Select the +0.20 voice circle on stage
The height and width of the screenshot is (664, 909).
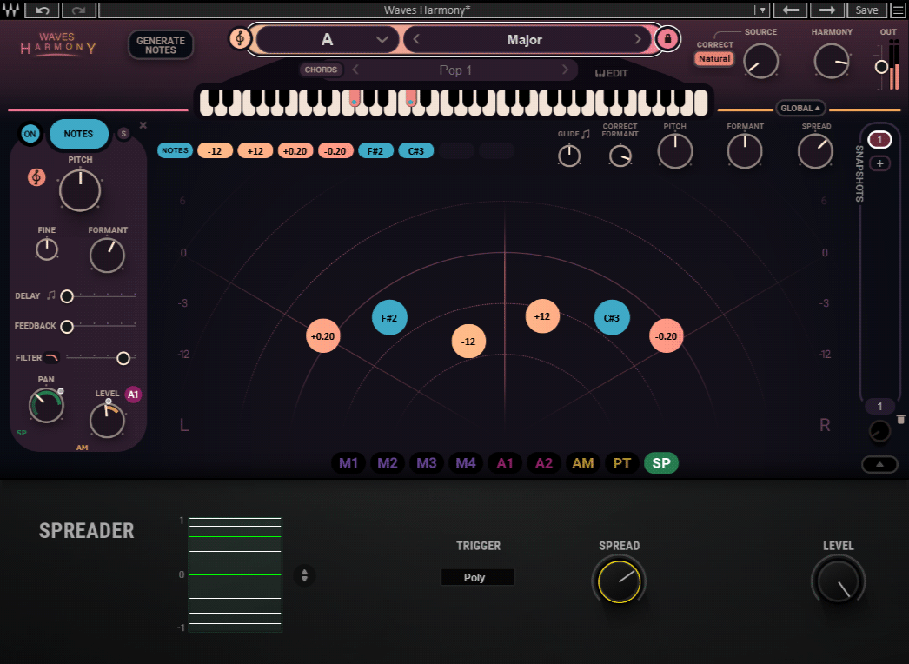pos(323,335)
